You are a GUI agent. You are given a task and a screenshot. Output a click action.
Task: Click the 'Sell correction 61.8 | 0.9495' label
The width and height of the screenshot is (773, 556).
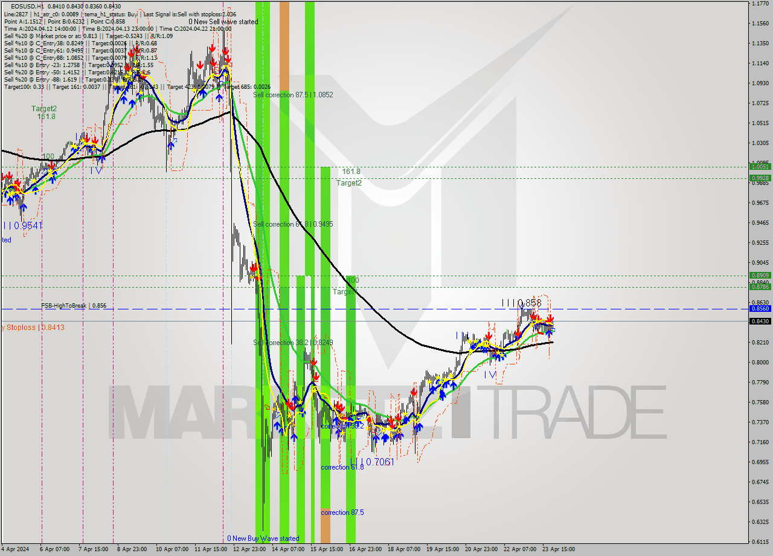[x=293, y=224]
